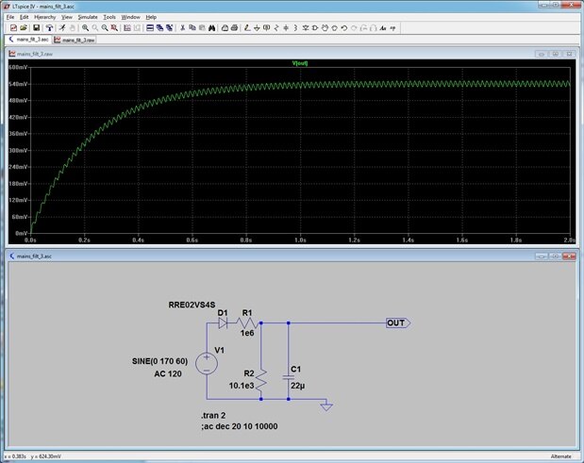This screenshot has height=463, width=584.
Task: Zoom in with the magnifier plus icon
Action: pyautogui.click(x=86, y=28)
